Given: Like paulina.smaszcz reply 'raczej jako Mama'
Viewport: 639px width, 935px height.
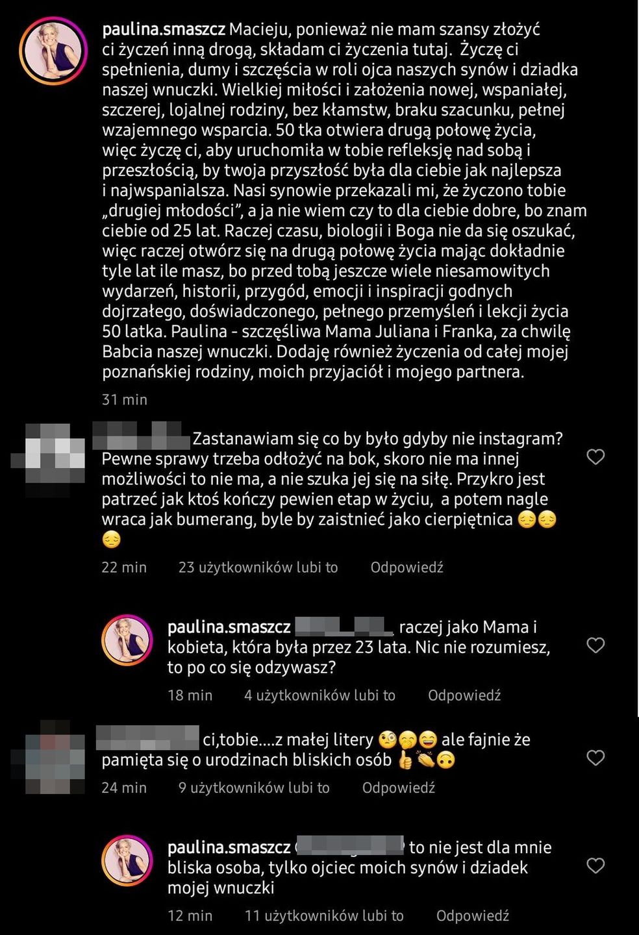Looking at the screenshot, I should point(595,645).
